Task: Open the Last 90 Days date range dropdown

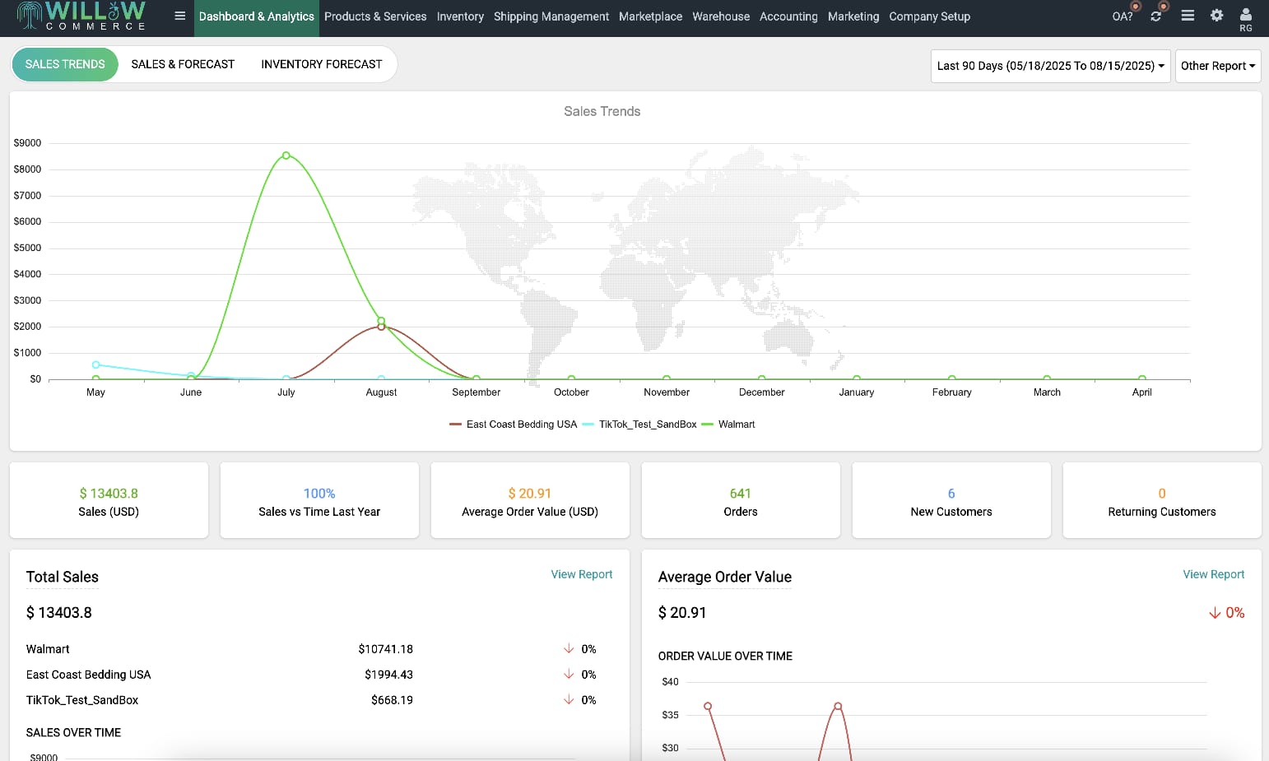Action: tap(1049, 66)
